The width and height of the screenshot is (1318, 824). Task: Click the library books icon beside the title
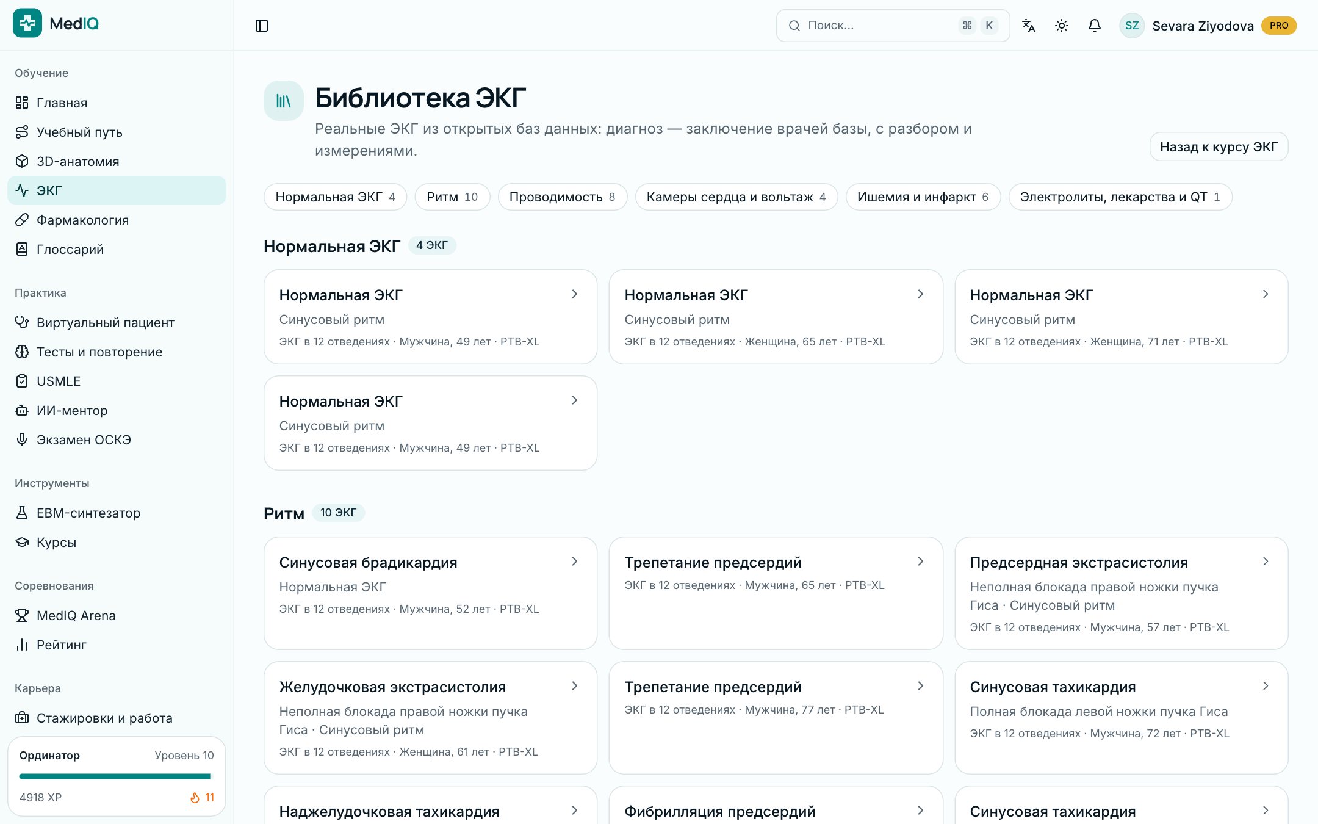284,101
